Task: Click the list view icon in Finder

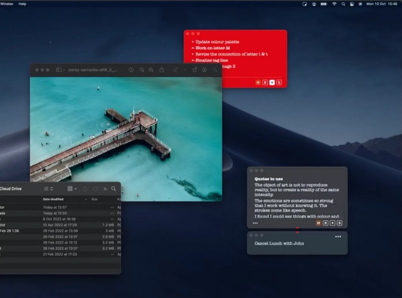Action: point(46,189)
